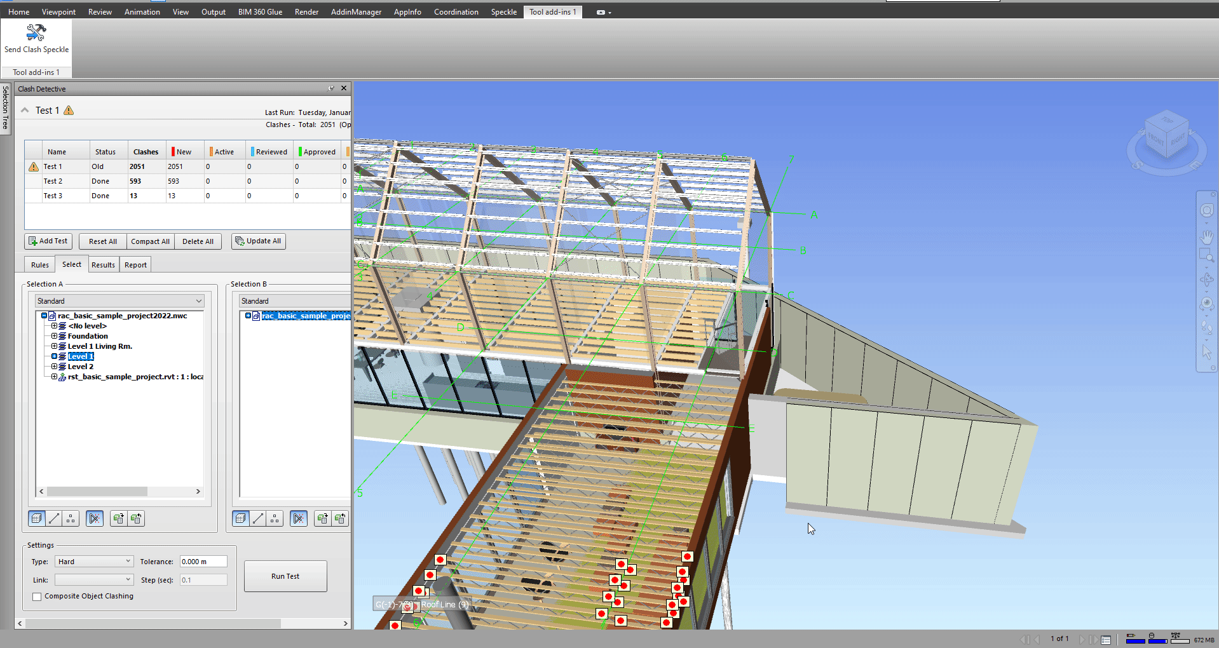
Task: Click Selection A use current selection icon
Action: (118, 519)
